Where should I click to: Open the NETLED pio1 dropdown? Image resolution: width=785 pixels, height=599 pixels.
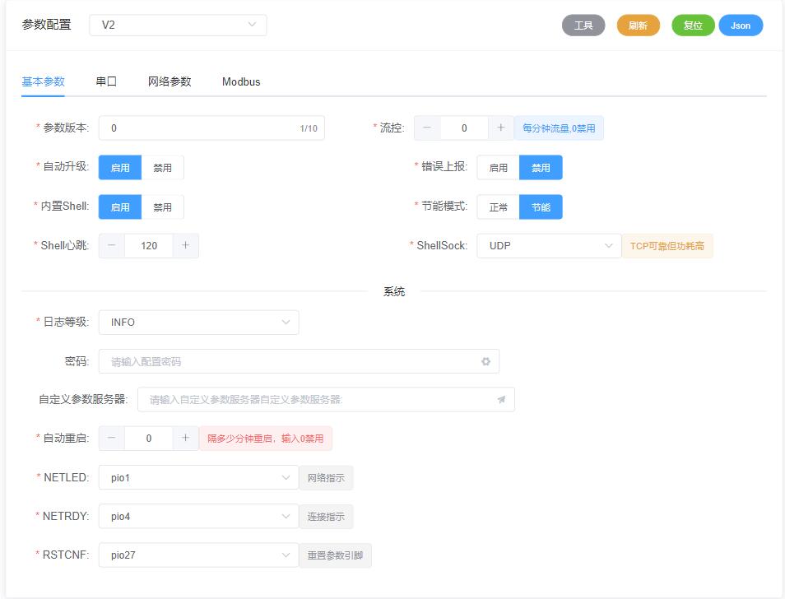point(198,477)
